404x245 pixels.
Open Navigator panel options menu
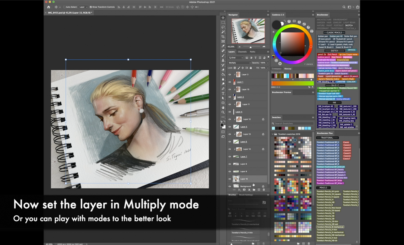[x=268, y=15]
